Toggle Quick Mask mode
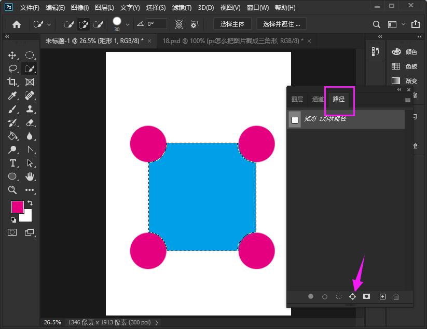427x329 pixels. click(x=12, y=232)
